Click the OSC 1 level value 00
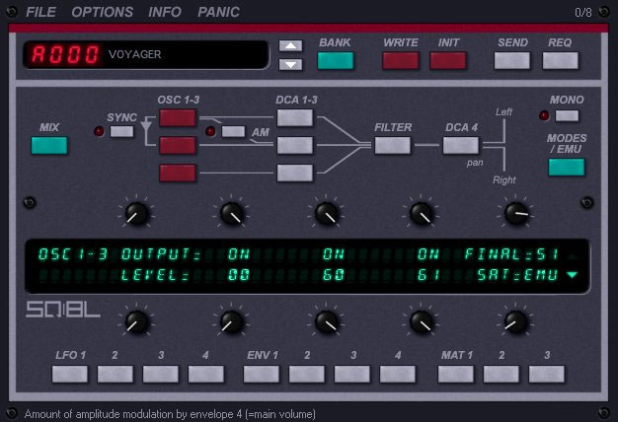This screenshot has width=618, height=422. click(239, 275)
